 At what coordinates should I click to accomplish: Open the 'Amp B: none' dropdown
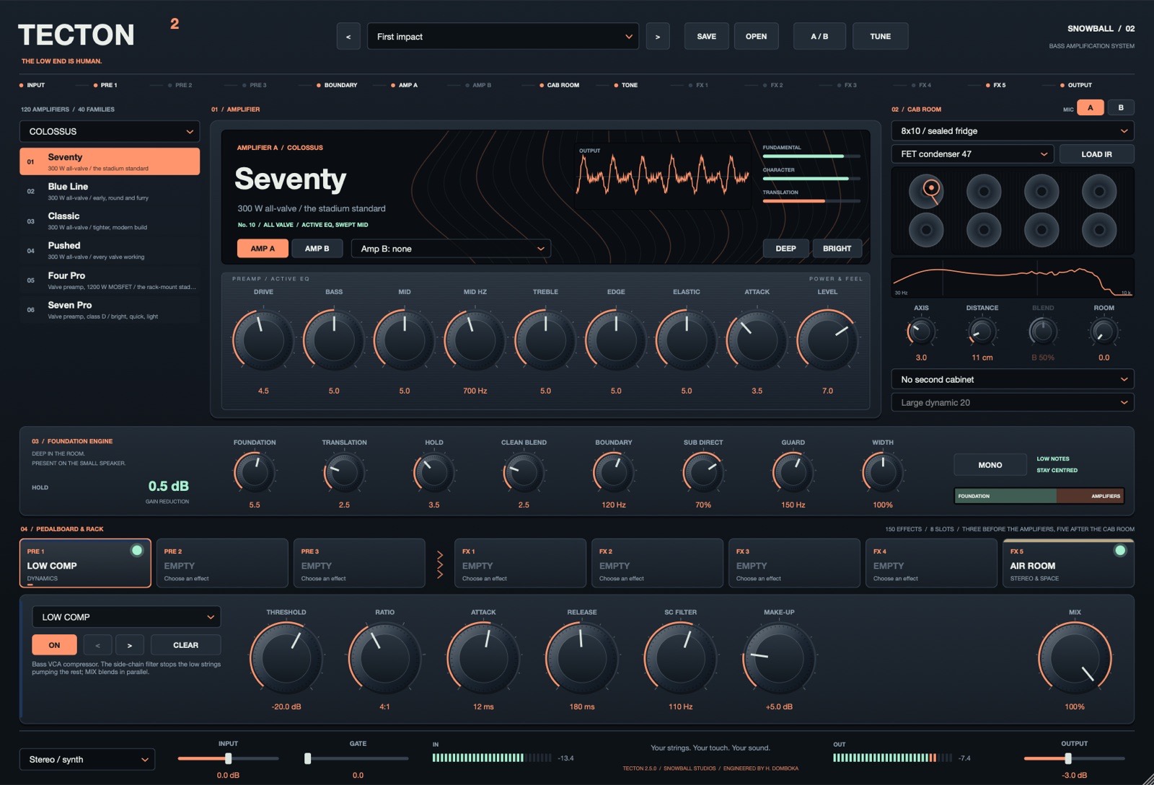pyautogui.click(x=451, y=249)
